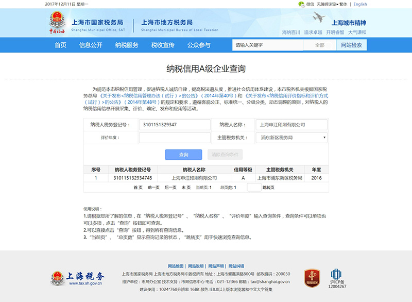Expand the 主管税务机关 dropdown

(291, 138)
